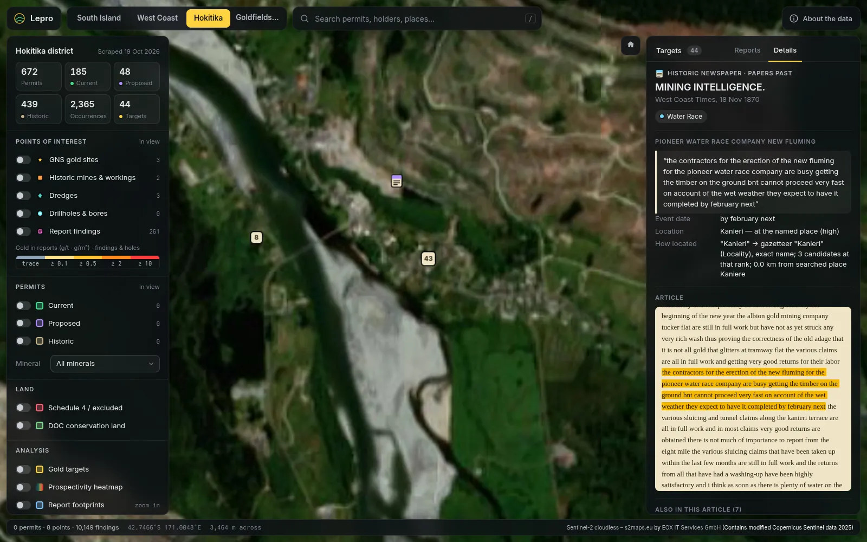Click the historic newspaper document icon

coord(659,73)
